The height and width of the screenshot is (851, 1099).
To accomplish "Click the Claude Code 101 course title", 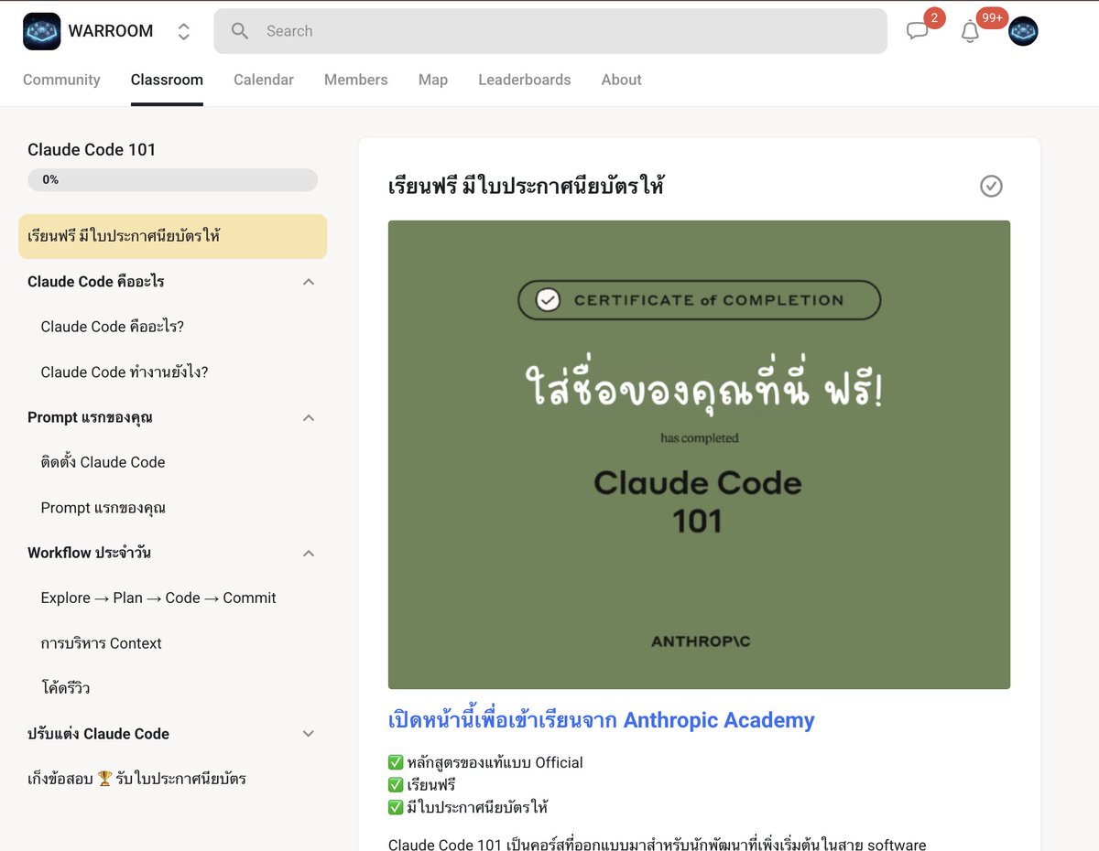I will click(x=92, y=149).
